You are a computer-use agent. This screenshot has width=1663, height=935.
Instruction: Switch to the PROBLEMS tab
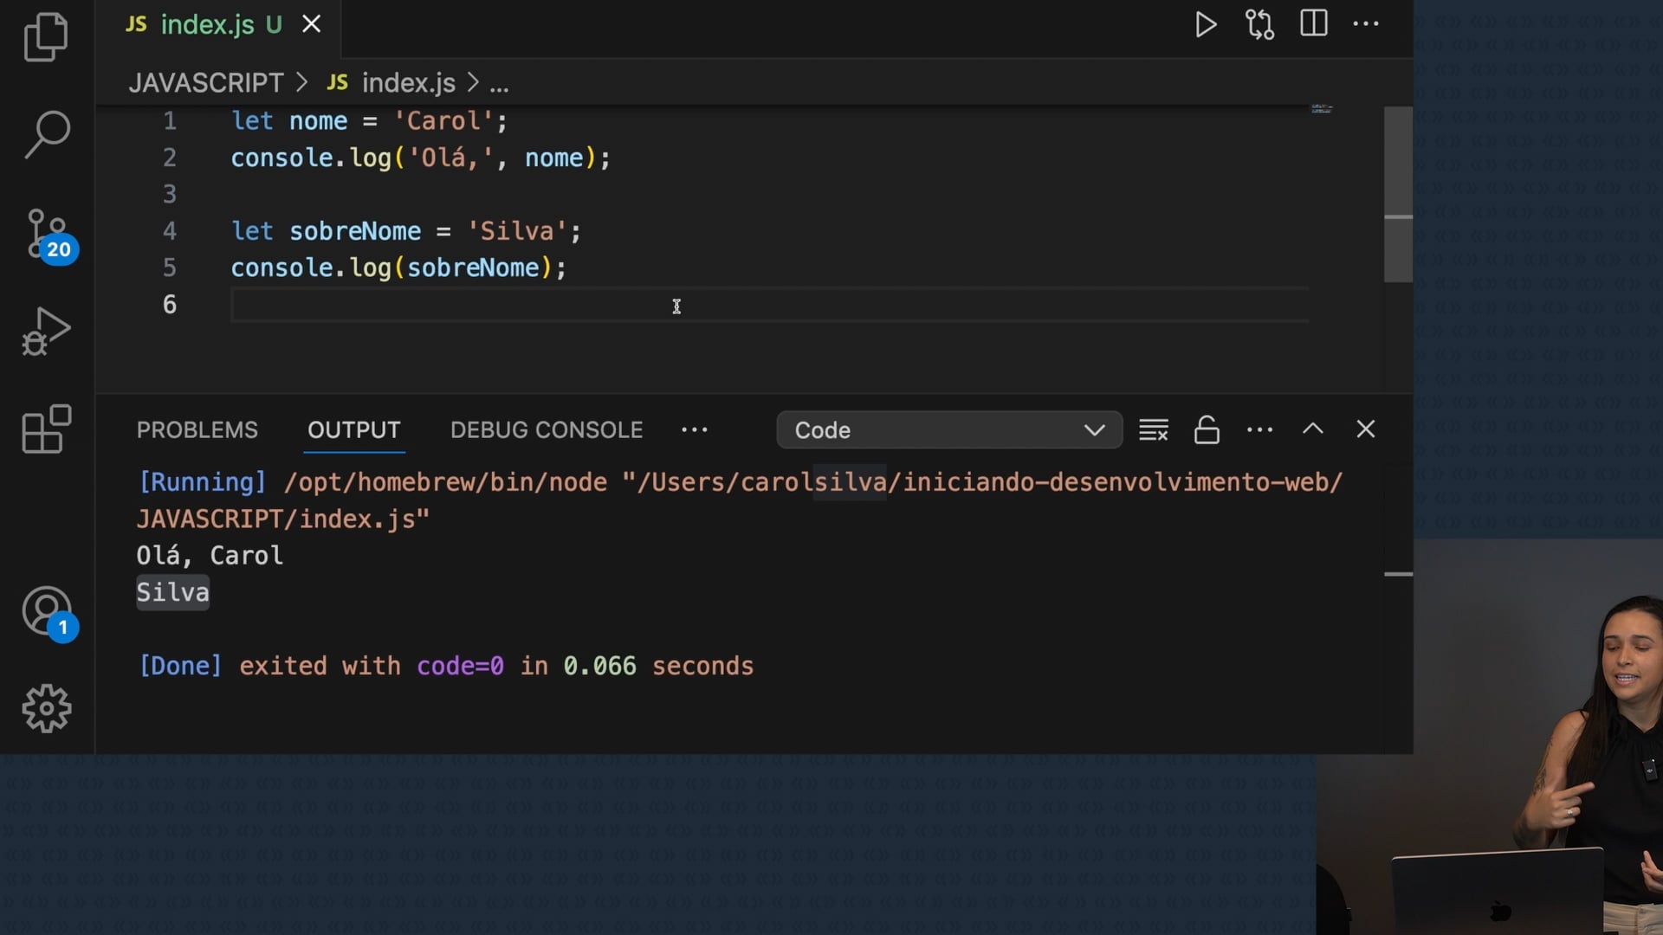(197, 430)
